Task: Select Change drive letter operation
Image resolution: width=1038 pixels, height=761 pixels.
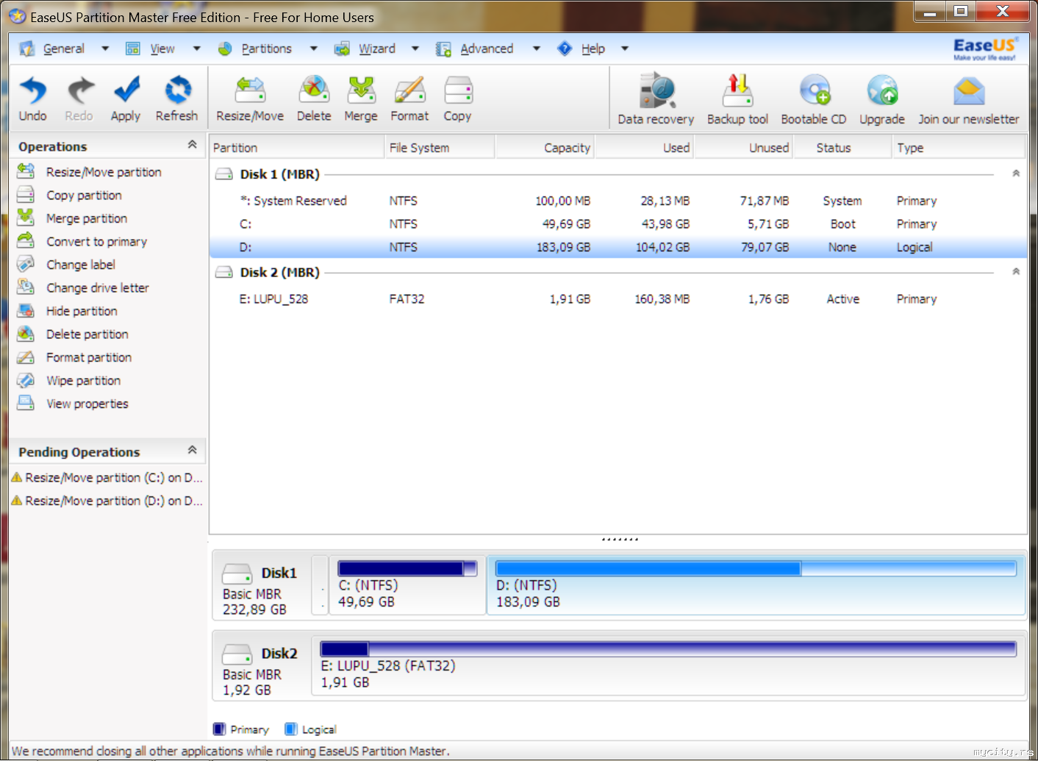Action: pos(83,288)
